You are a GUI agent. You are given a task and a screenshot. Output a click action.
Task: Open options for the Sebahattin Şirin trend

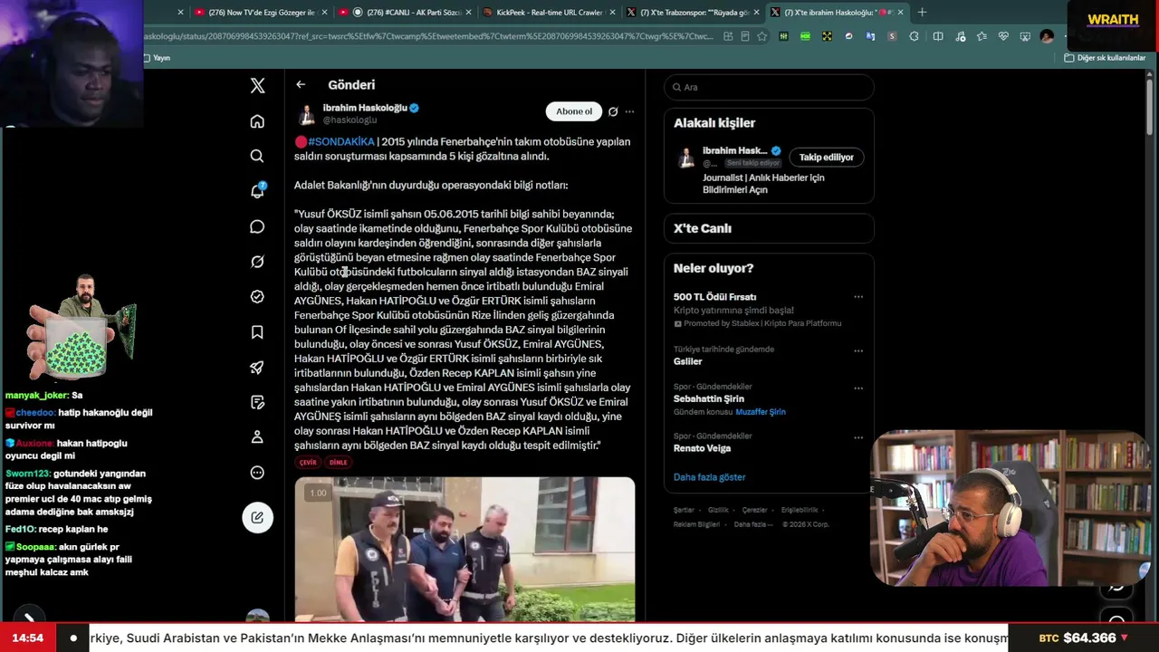pyautogui.click(x=858, y=388)
